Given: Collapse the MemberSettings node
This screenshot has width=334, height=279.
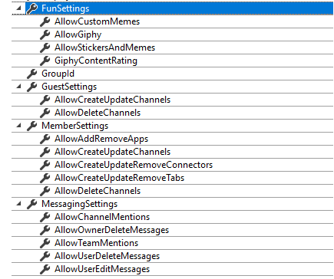Looking at the screenshot, I should coord(18,126).
